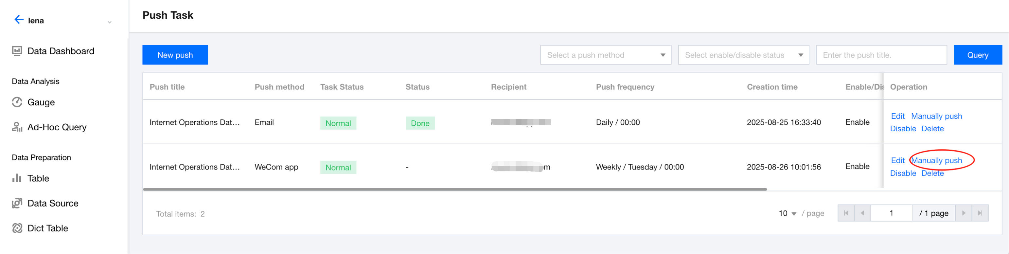Jump to the first page of results
Viewport: 1009px width, 254px height.
[x=846, y=213]
